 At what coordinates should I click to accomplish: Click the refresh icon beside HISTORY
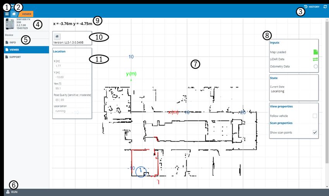pos(325,7)
